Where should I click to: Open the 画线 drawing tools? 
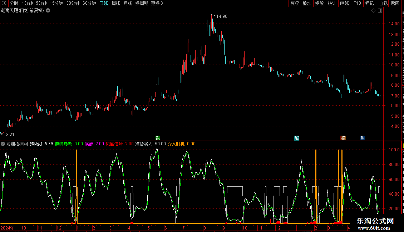(344, 3)
